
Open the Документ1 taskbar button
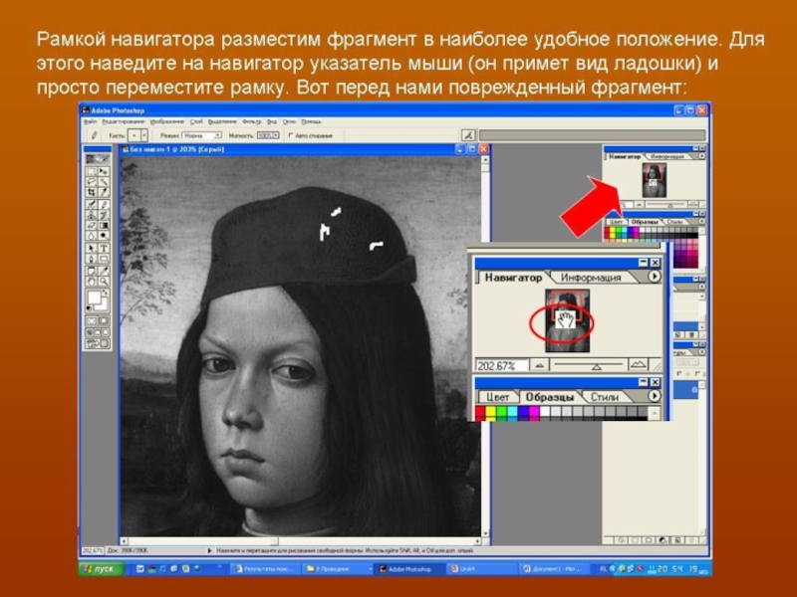555,569
